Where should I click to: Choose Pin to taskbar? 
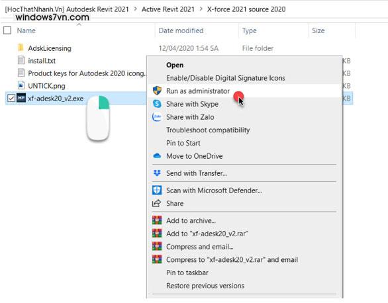pos(187,273)
